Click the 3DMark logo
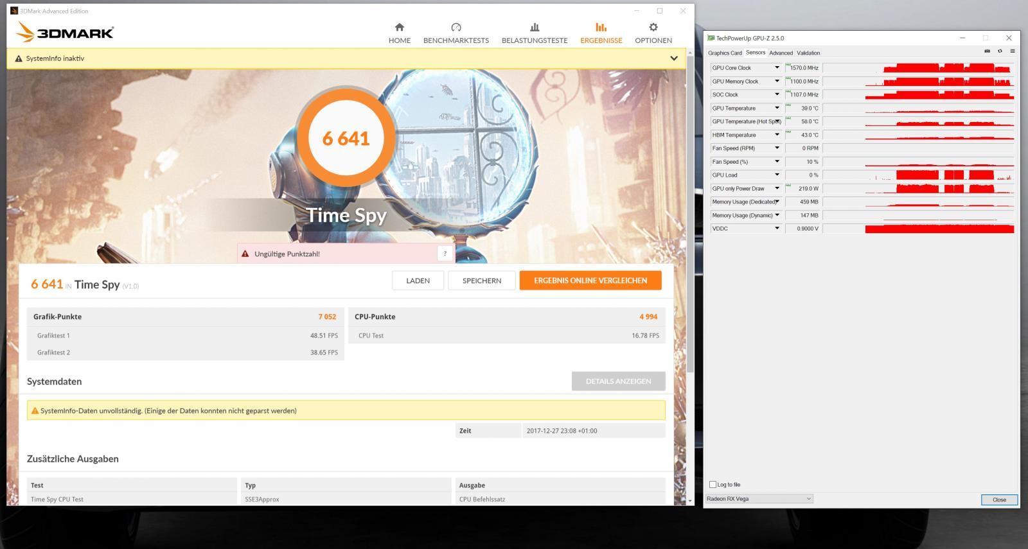The image size is (1028, 549). point(65,32)
